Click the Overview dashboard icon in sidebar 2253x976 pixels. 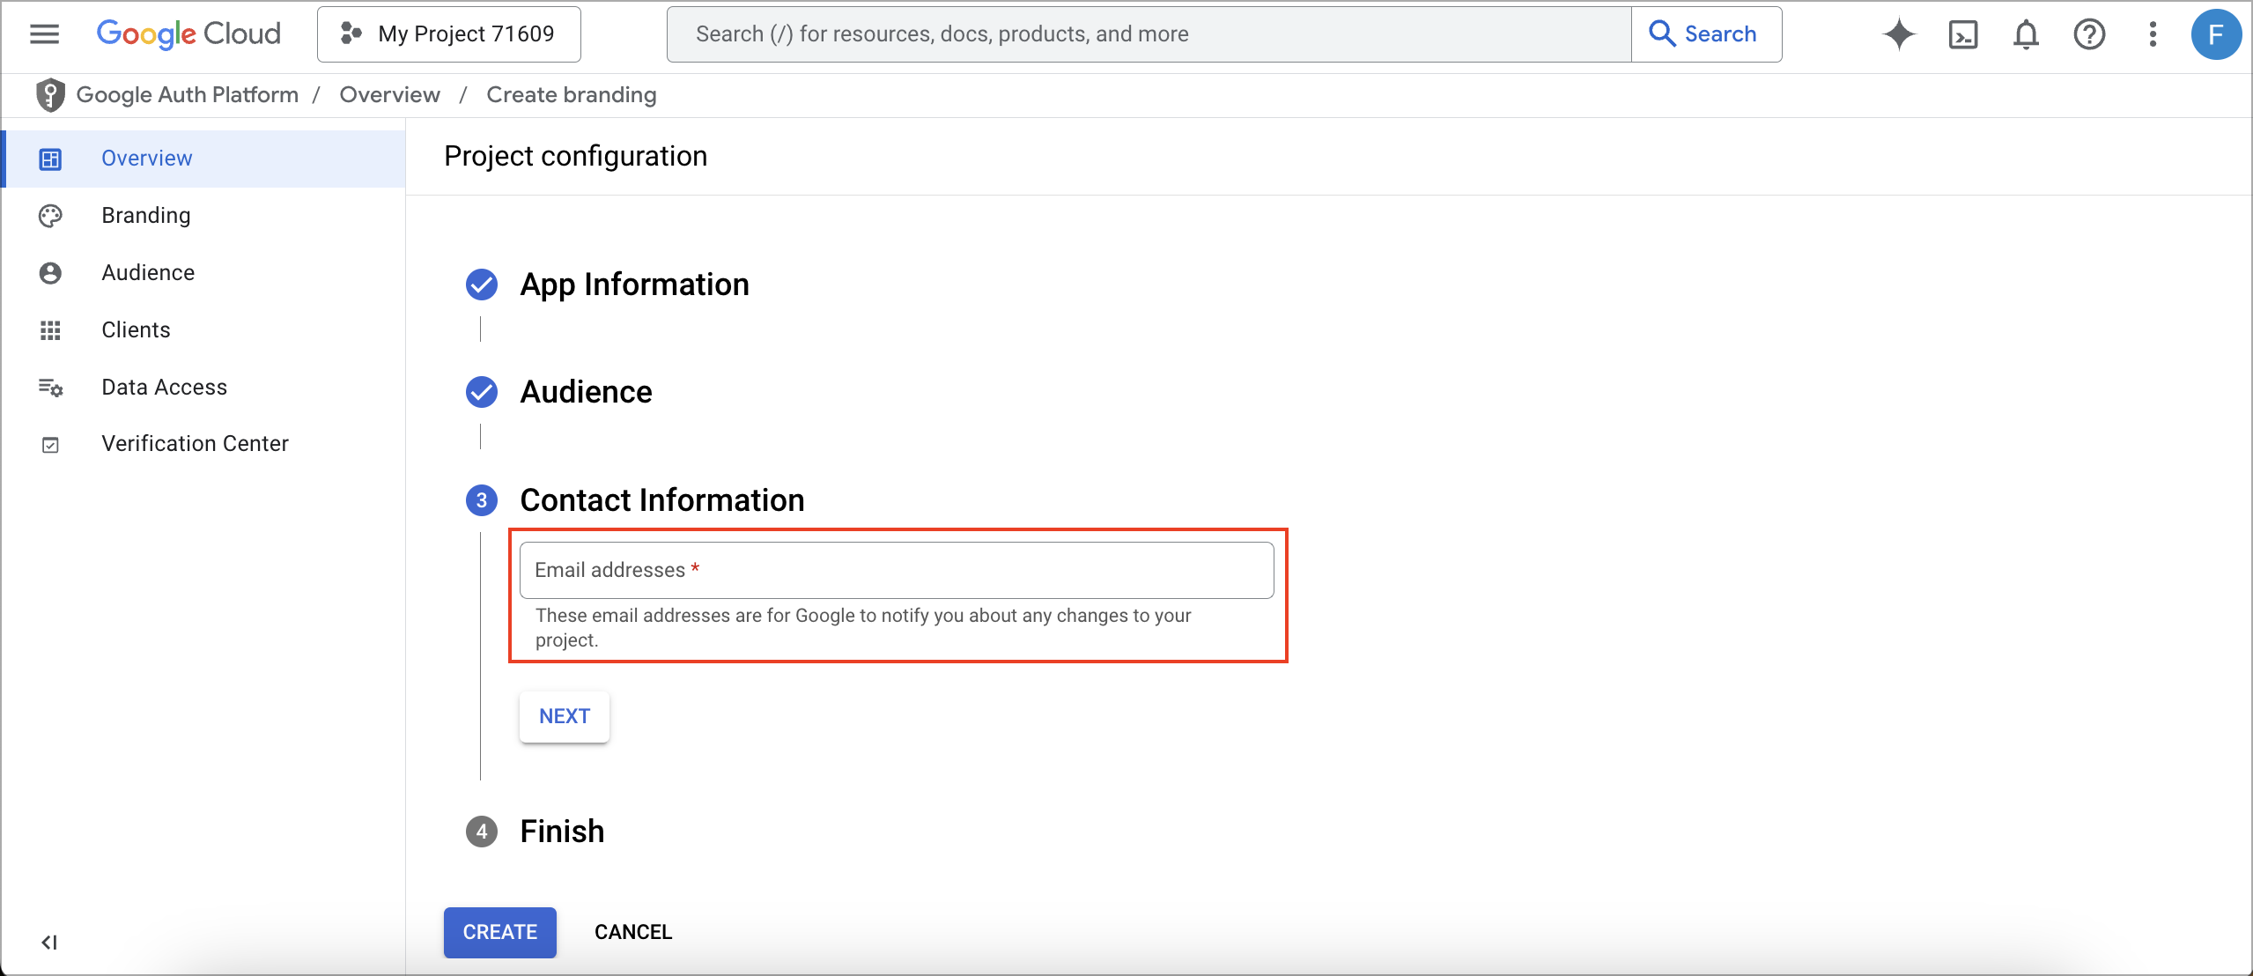(x=50, y=159)
